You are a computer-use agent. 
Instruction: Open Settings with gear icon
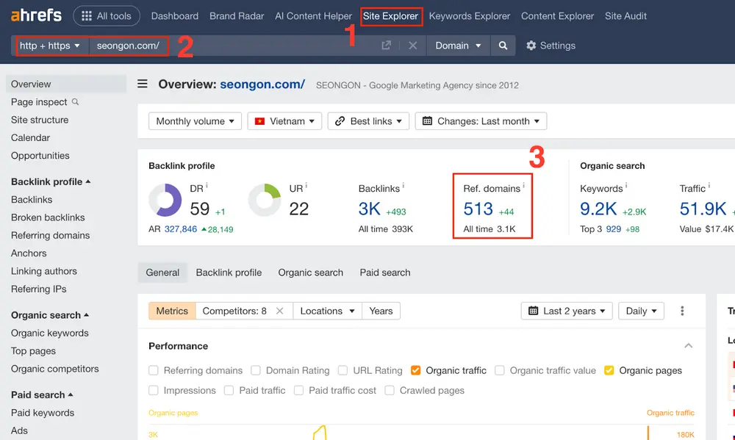(551, 46)
